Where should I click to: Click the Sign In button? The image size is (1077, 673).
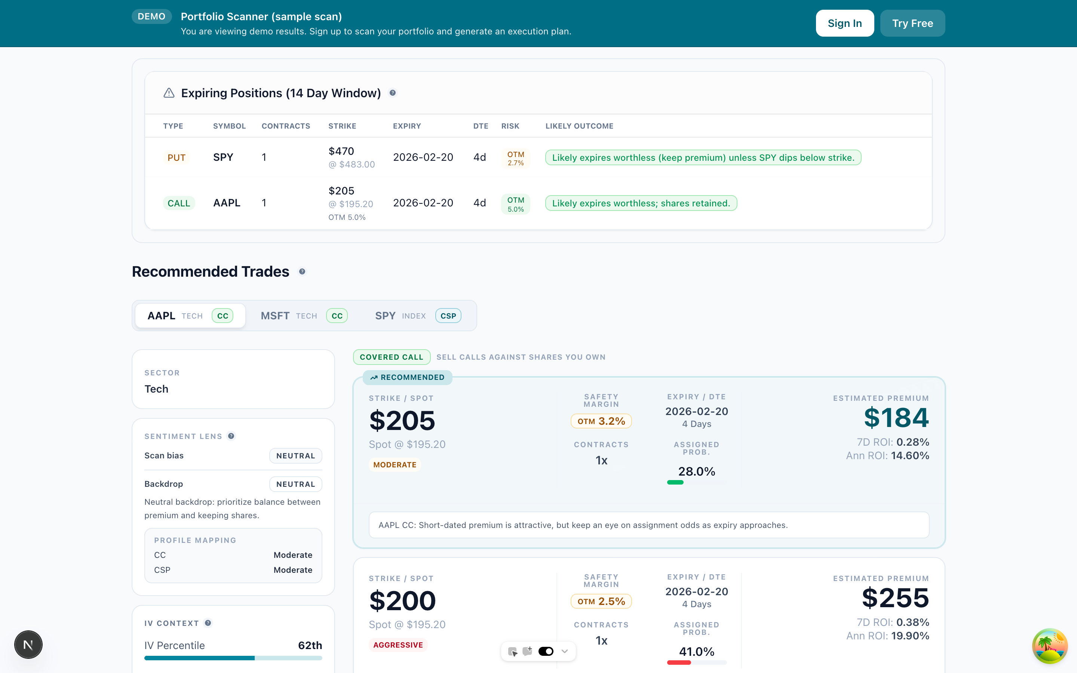(845, 23)
